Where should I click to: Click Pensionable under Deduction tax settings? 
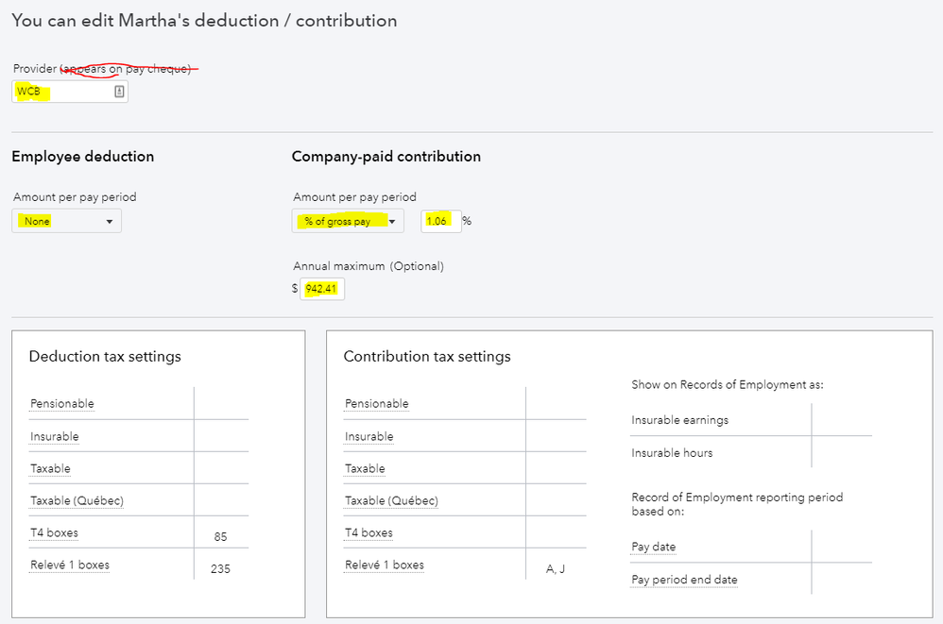[62, 404]
